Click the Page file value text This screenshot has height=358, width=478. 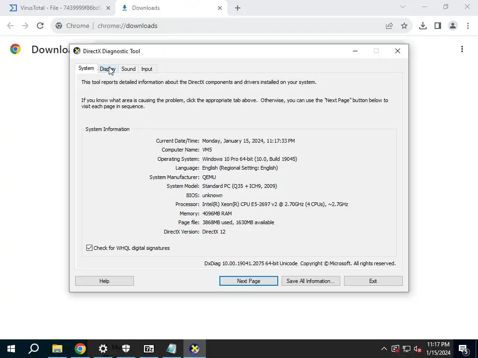[x=238, y=222]
